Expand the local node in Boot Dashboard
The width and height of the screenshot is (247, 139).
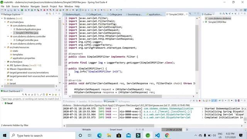(x=3, y=103)
